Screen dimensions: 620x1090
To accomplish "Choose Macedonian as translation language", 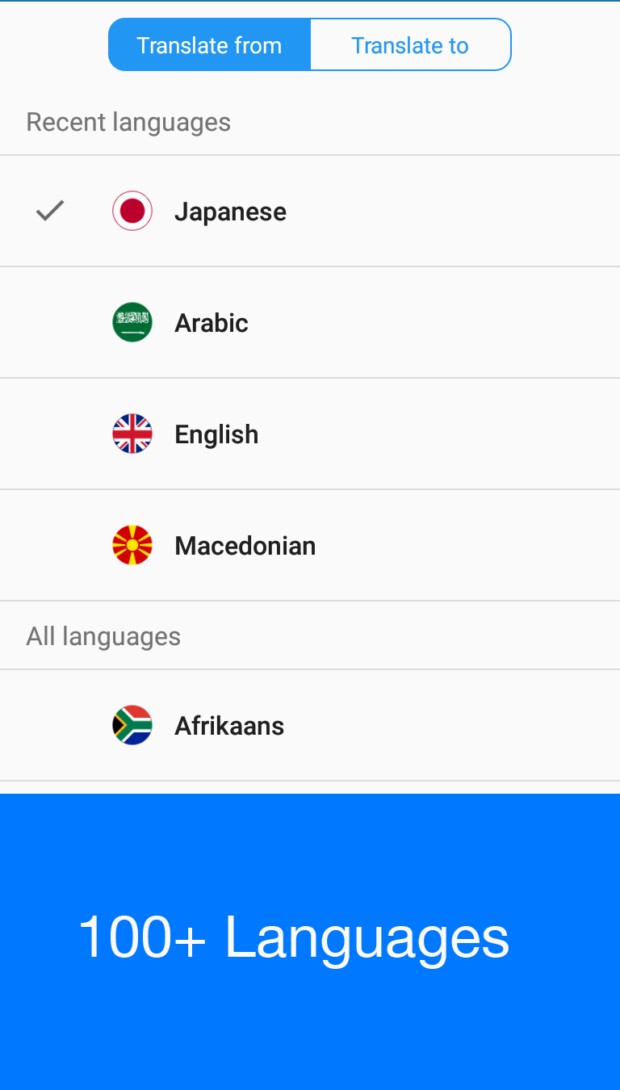I will [x=245, y=545].
